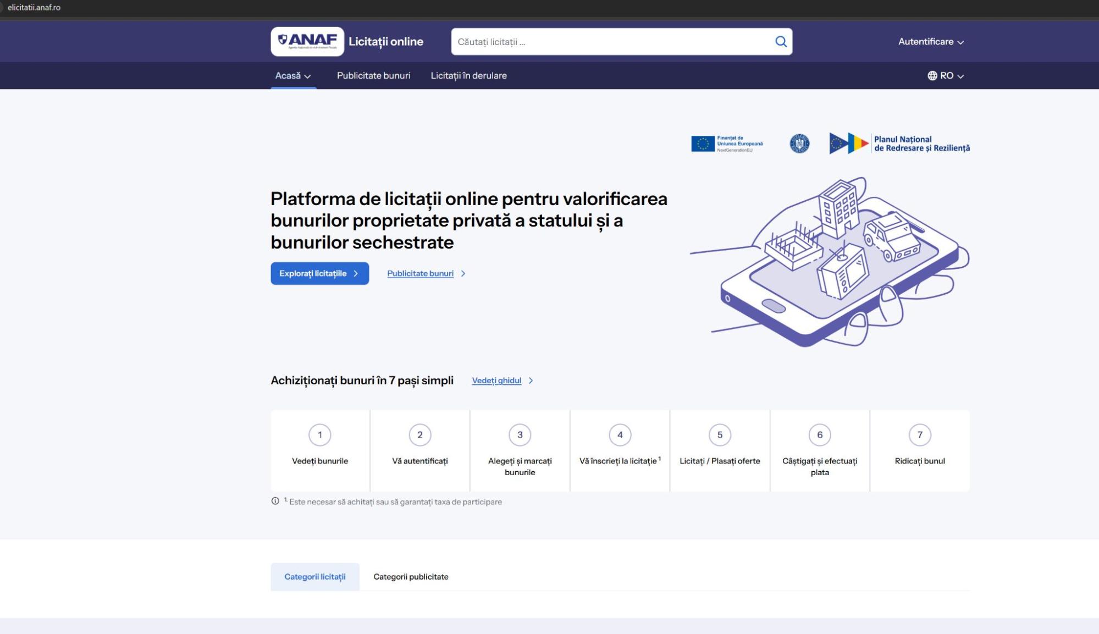Click the globe language icon
Screen dimensions: 1099x634
932,76
